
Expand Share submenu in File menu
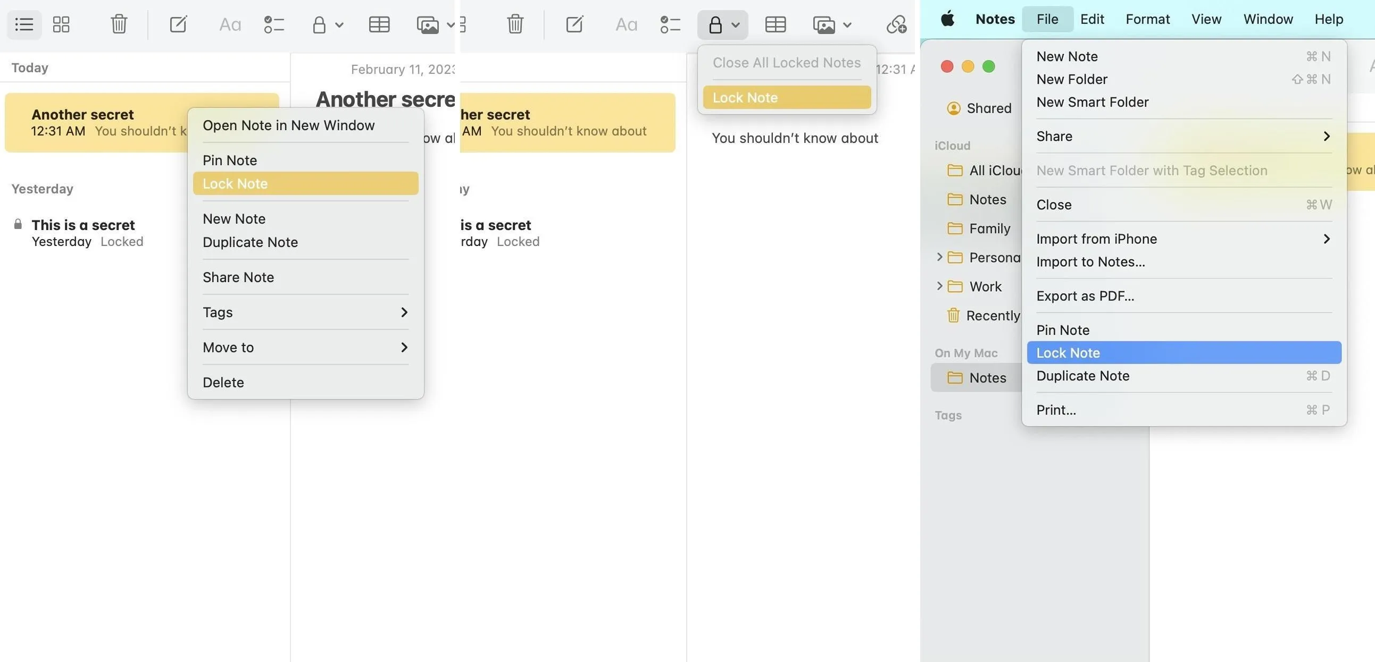click(x=1184, y=137)
